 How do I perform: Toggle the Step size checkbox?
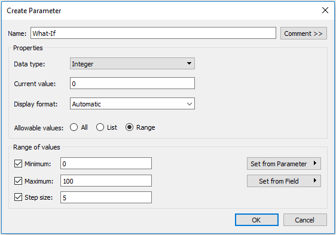pyautogui.click(x=18, y=197)
